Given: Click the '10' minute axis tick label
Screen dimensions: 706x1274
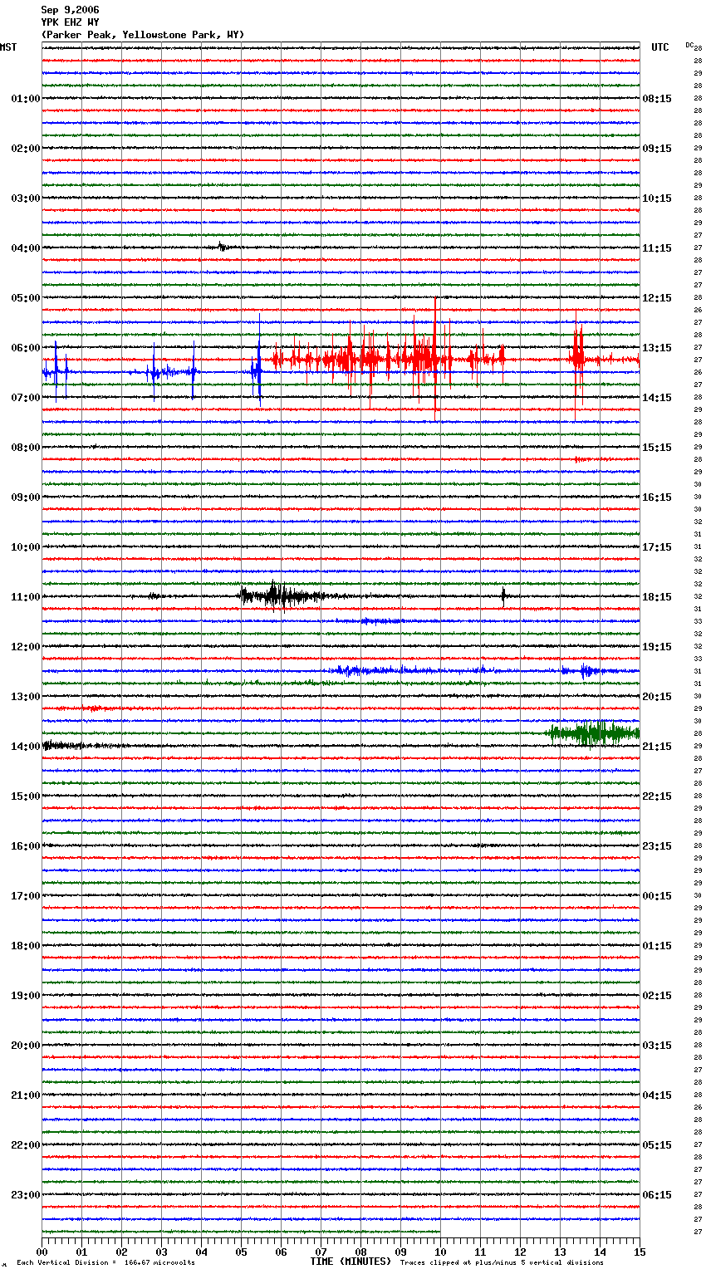Looking at the screenshot, I should coord(440,1252).
